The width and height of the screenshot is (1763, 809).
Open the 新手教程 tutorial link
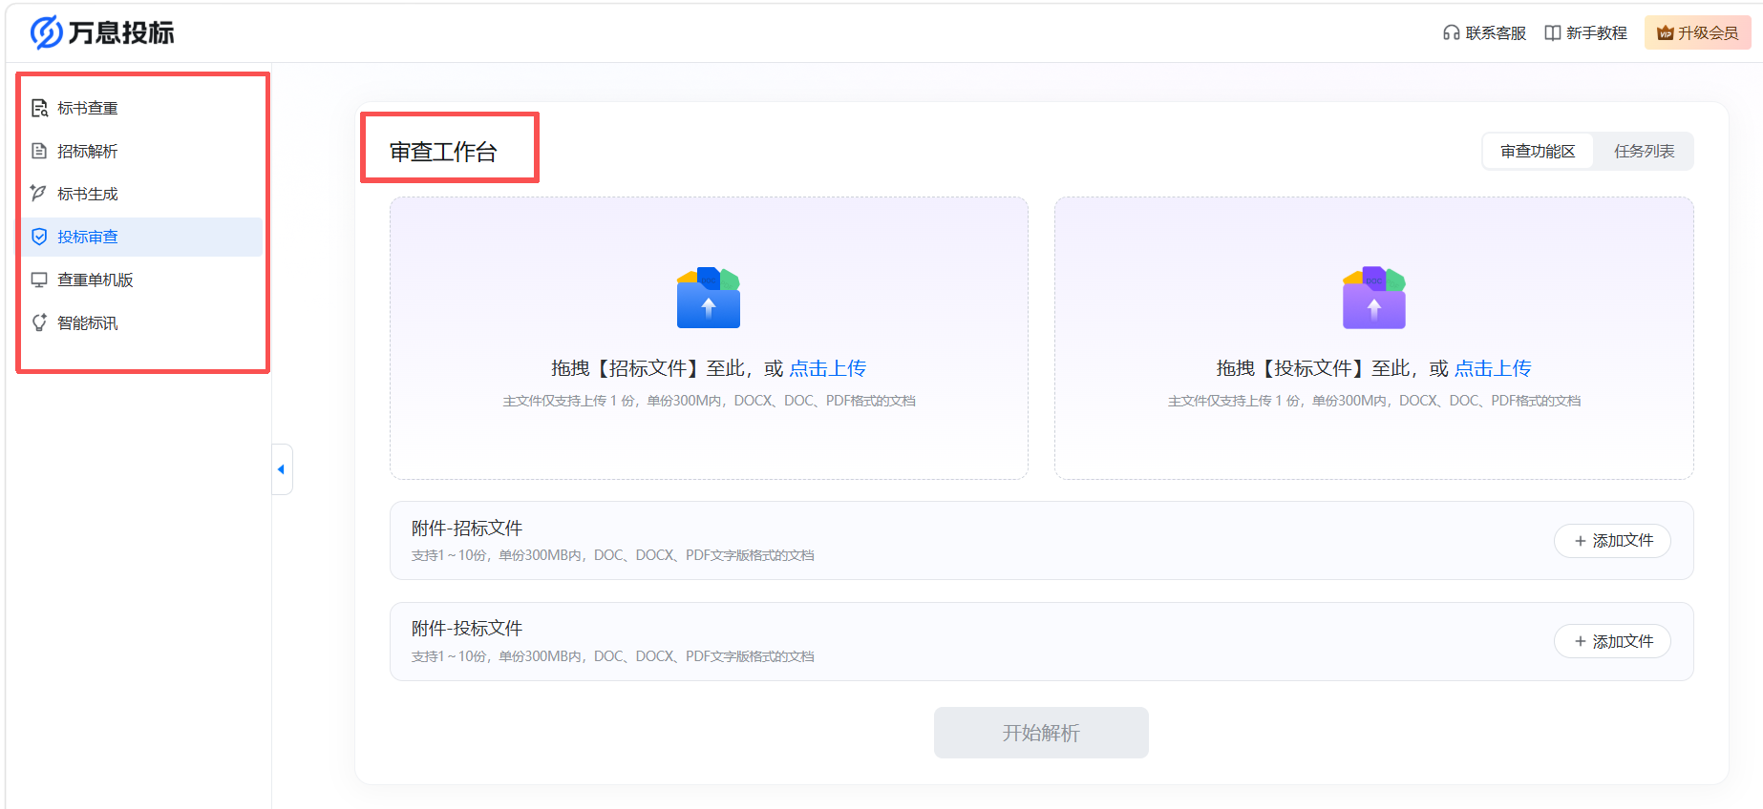pos(1585,32)
